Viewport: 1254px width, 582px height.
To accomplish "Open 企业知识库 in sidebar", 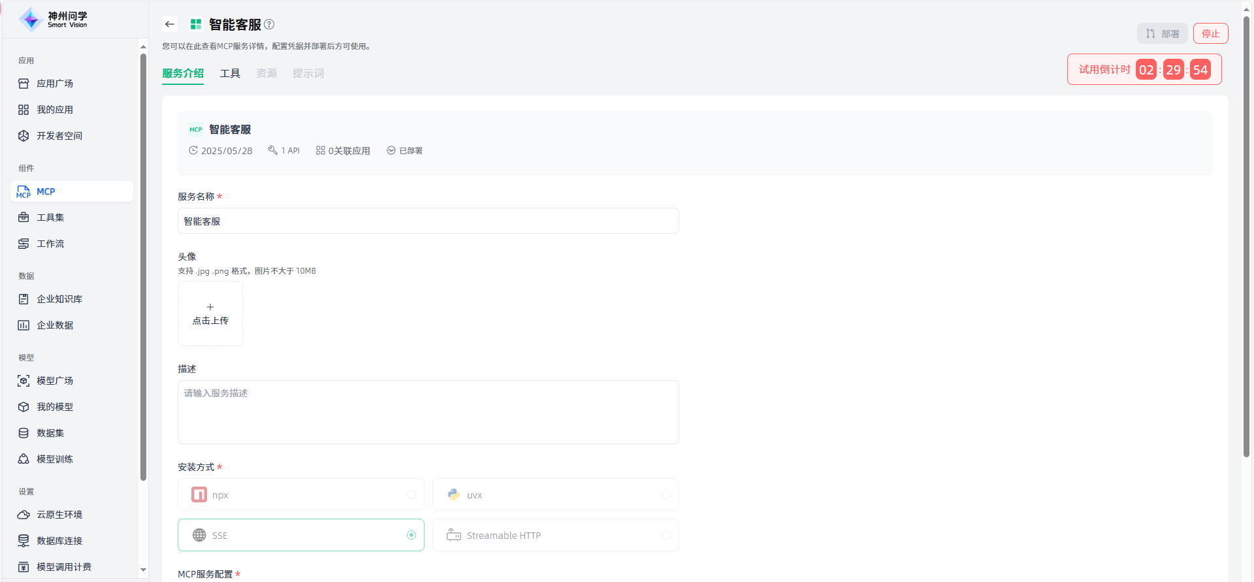I will 59,299.
